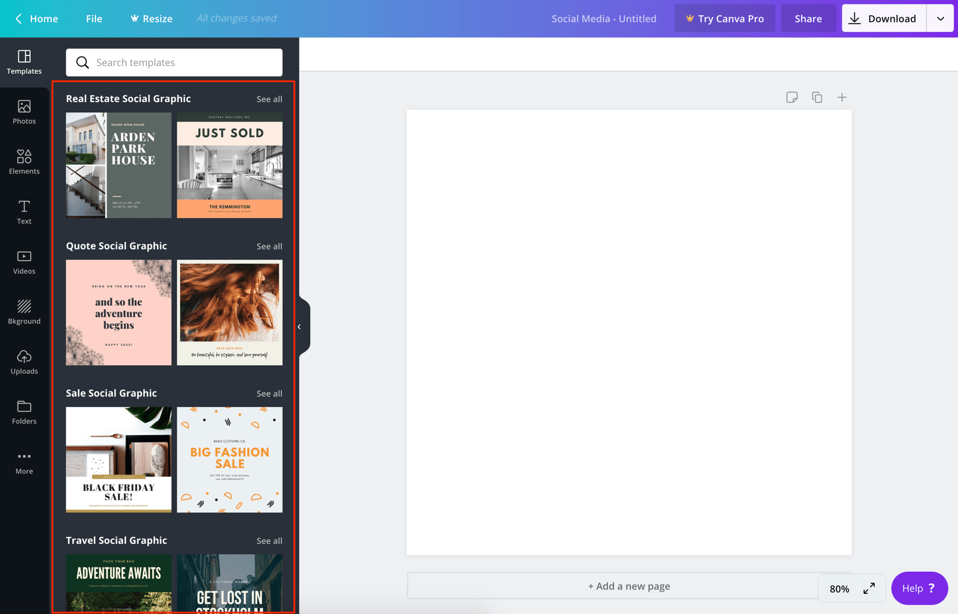Select the Elements sidebar icon
Image resolution: width=958 pixels, height=614 pixels.
pyautogui.click(x=24, y=162)
